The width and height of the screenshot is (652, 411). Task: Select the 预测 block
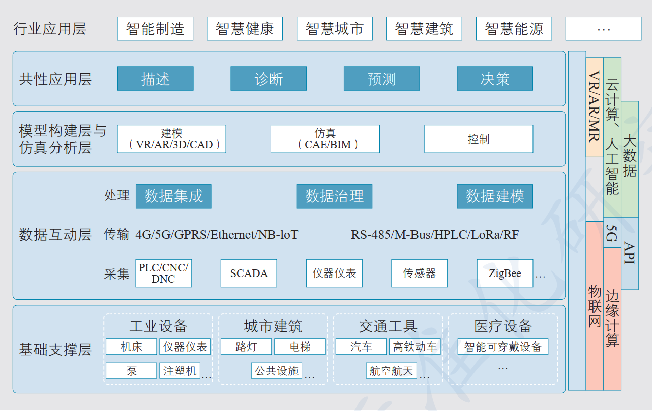pyautogui.click(x=382, y=79)
